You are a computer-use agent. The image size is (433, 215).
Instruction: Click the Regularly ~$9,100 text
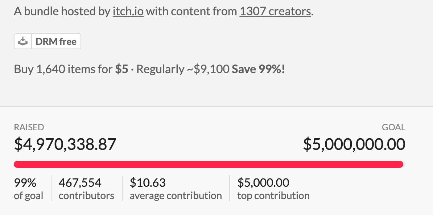(182, 69)
